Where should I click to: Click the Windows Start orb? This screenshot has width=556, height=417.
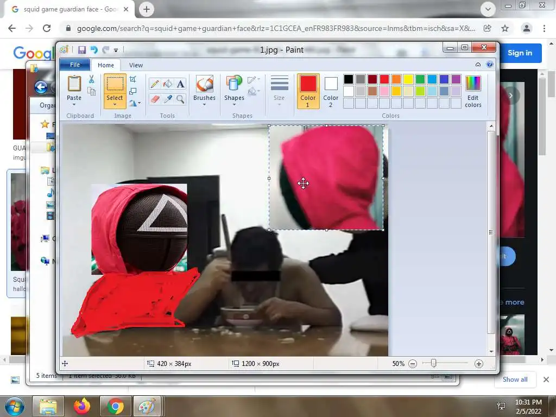[x=15, y=406]
